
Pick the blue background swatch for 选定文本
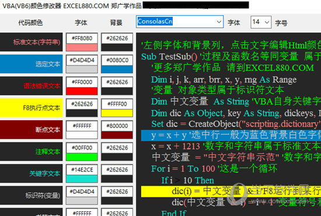117,69
